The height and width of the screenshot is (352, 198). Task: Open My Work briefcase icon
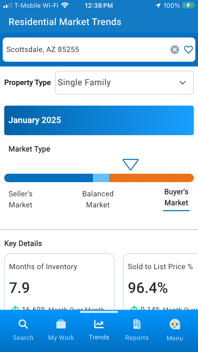pos(61,324)
